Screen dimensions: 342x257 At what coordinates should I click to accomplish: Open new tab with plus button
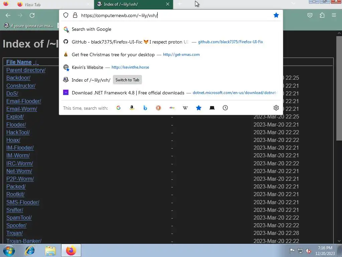coord(179,4)
